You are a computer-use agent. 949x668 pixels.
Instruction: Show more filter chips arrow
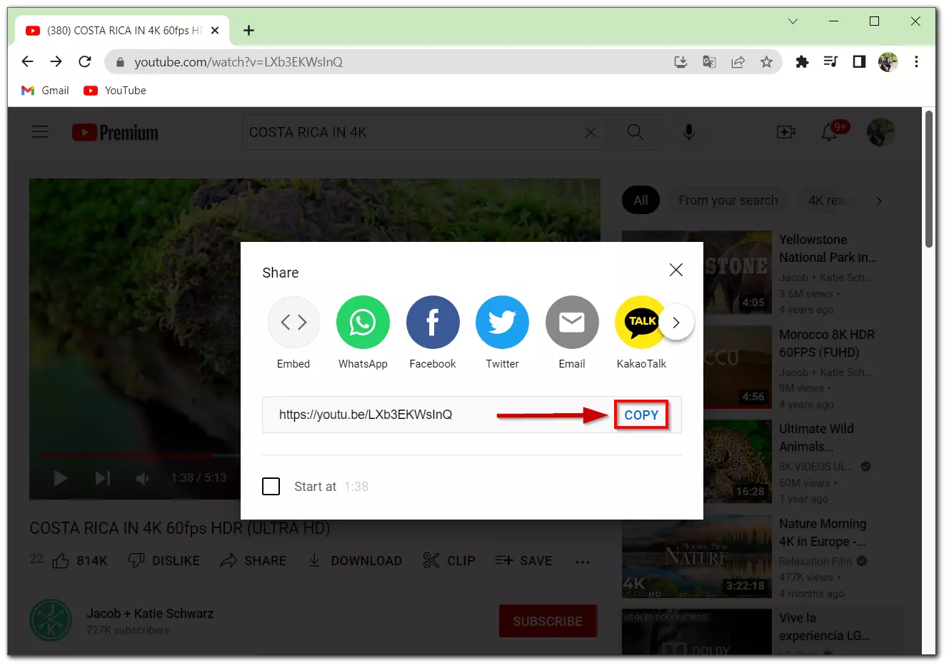point(879,201)
